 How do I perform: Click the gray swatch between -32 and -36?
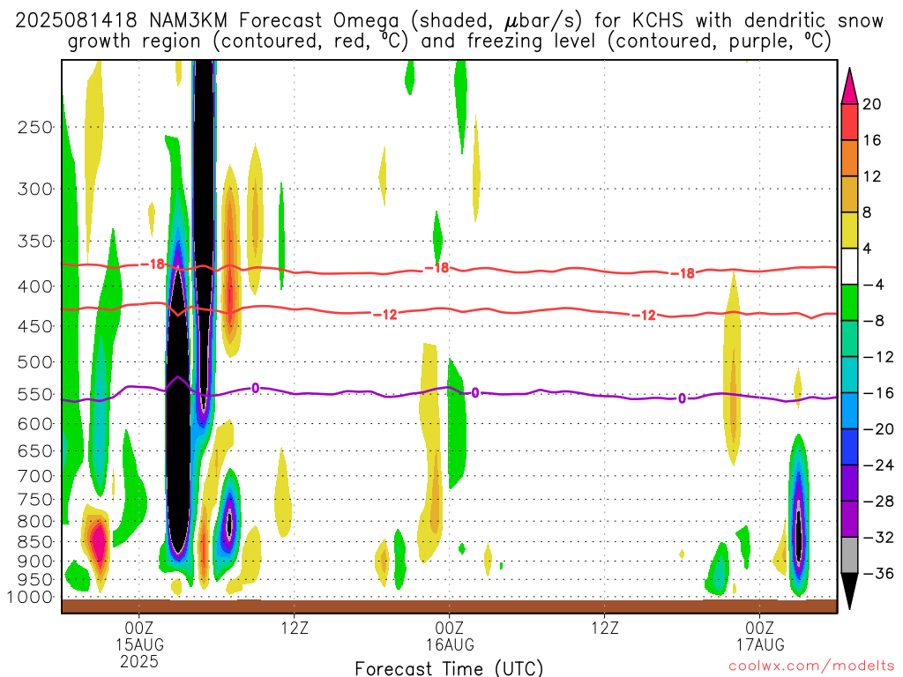[x=849, y=555]
